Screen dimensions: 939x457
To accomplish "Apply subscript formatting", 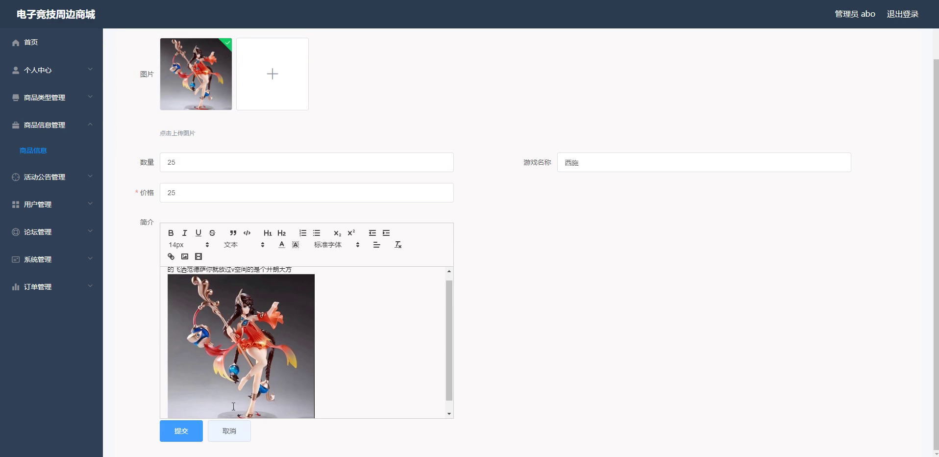I will click(337, 233).
